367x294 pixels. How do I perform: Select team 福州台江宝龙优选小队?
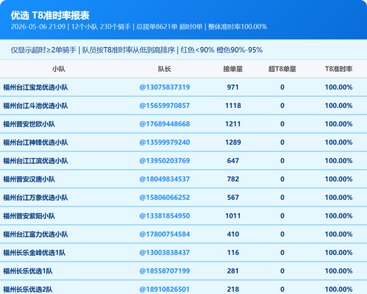[35, 87]
